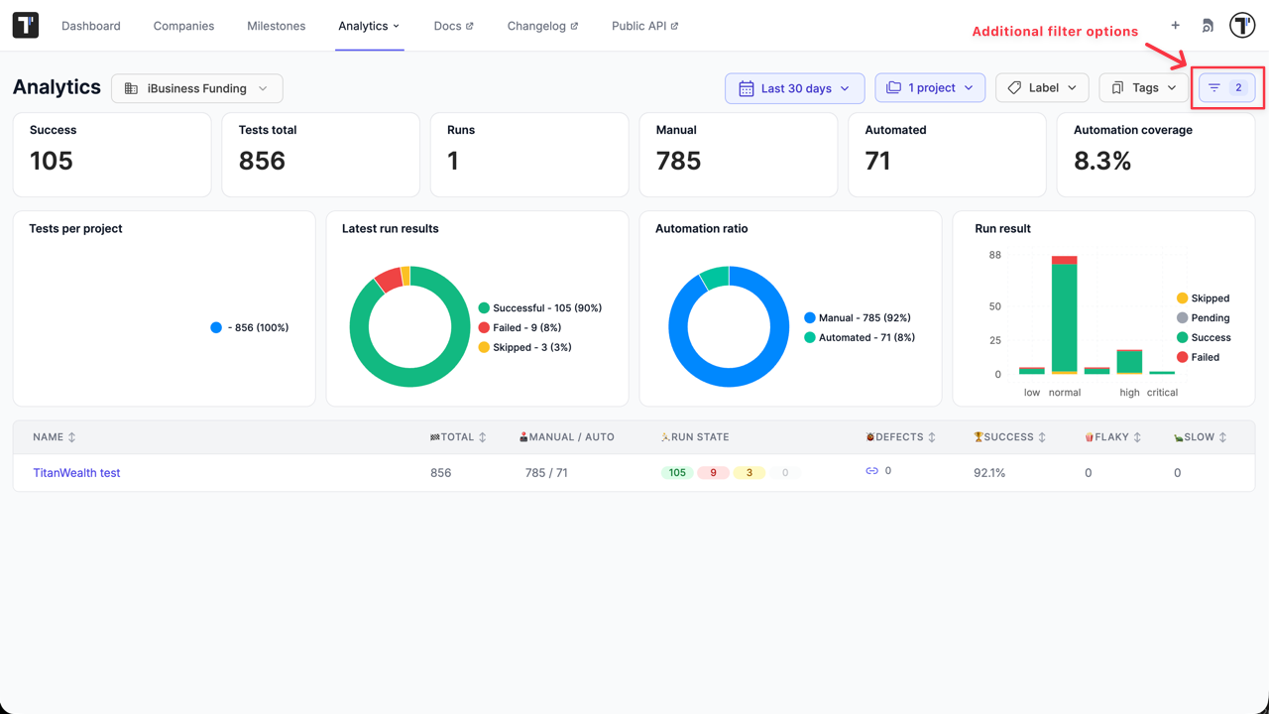Click the green 105 passed run badge
The height and width of the screenshot is (714, 1269).
pos(677,473)
